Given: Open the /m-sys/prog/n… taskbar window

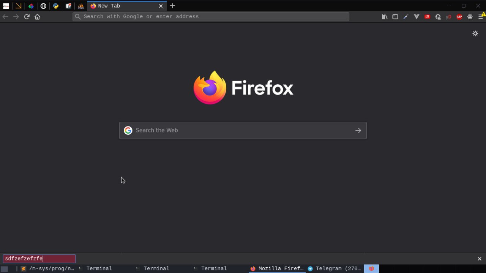Looking at the screenshot, I should 47,268.
